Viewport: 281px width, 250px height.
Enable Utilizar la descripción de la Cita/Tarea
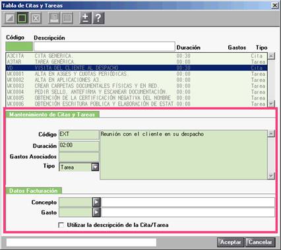(x=61, y=225)
